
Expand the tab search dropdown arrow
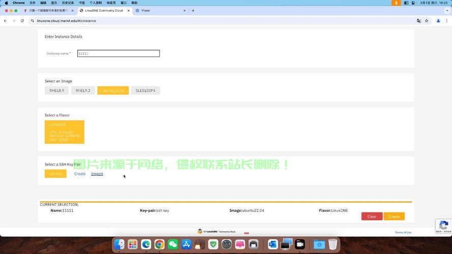point(447,10)
